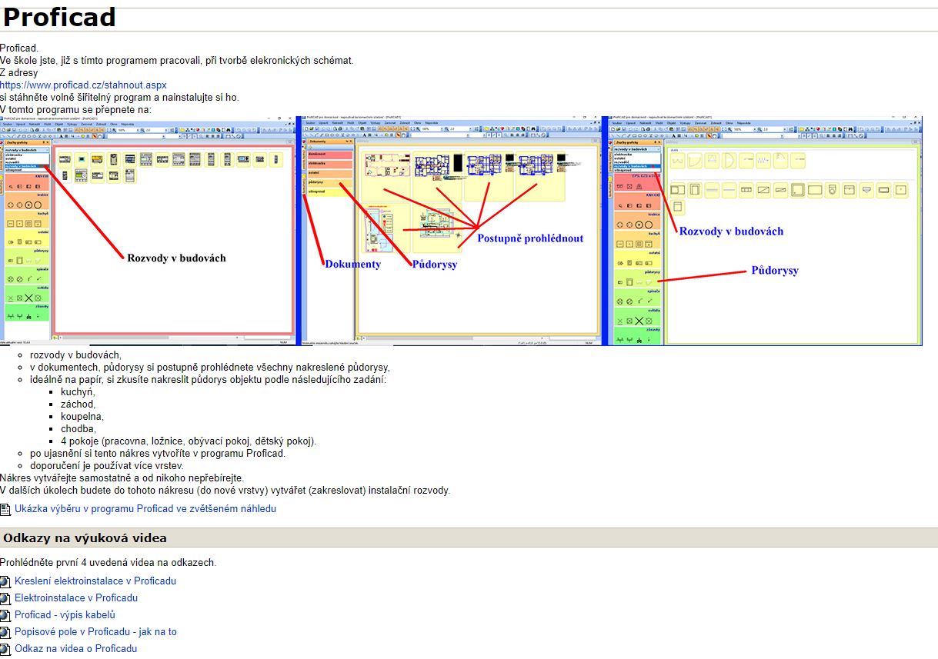Click the list item chodba

pos(78,428)
